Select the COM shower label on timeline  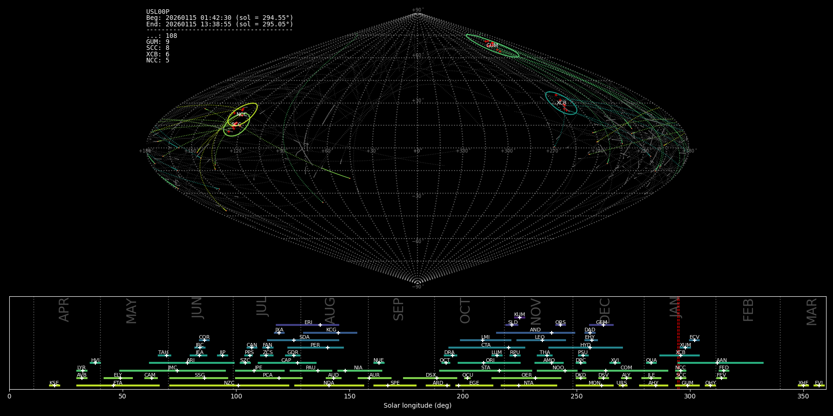(x=626, y=368)
